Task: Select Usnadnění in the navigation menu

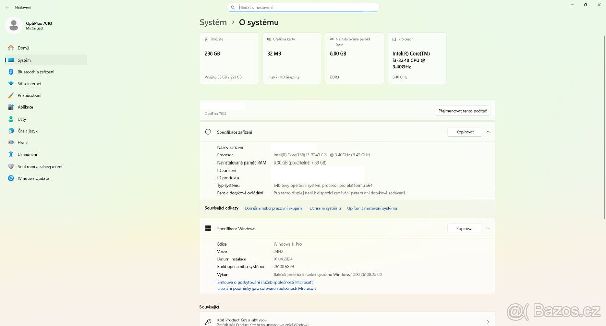Action: coord(27,154)
